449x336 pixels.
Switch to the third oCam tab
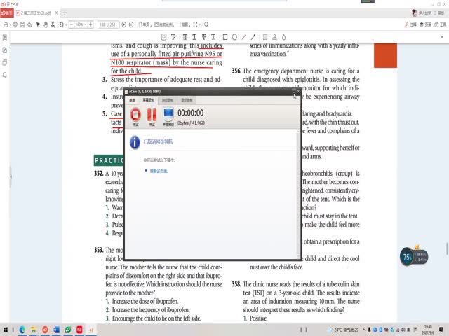(168, 100)
